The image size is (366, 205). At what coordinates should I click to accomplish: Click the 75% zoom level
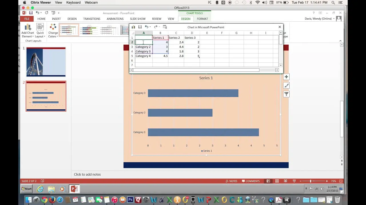[333, 181]
